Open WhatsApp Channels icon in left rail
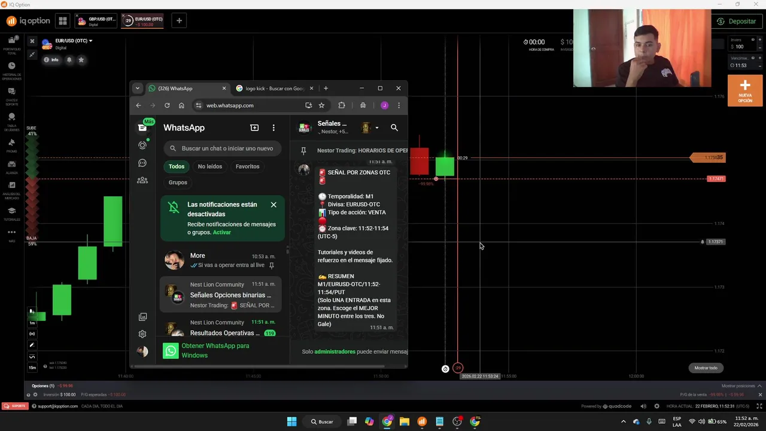 pos(142,163)
